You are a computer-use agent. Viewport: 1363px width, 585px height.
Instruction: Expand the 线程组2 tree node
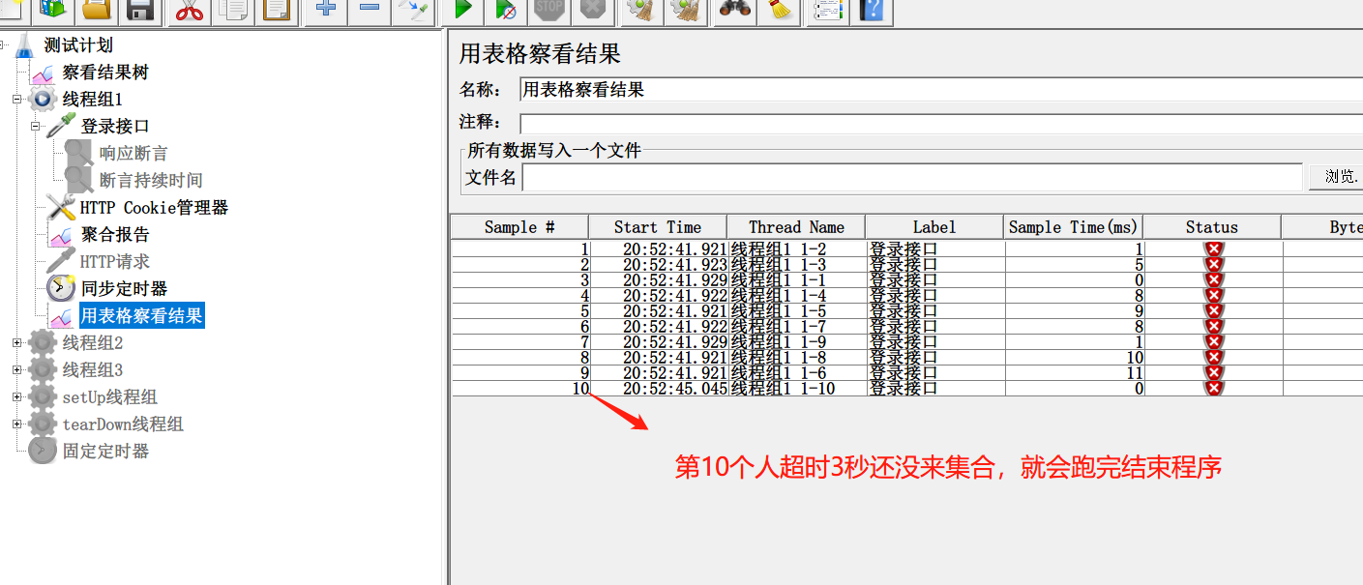tap(16, 342)
